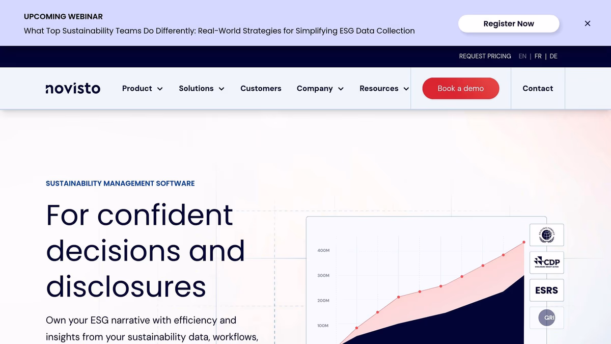Screen dimensions: 611x344
Task: Click the top data point on chart line
Action: pyautogui.click(x=524, y=243)
